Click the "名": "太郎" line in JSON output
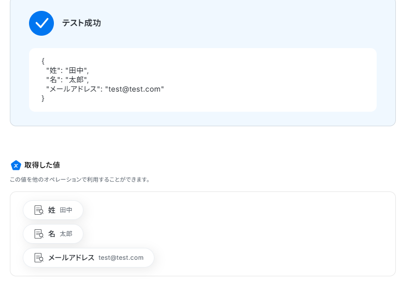400x282 pixels. (67, 80)
